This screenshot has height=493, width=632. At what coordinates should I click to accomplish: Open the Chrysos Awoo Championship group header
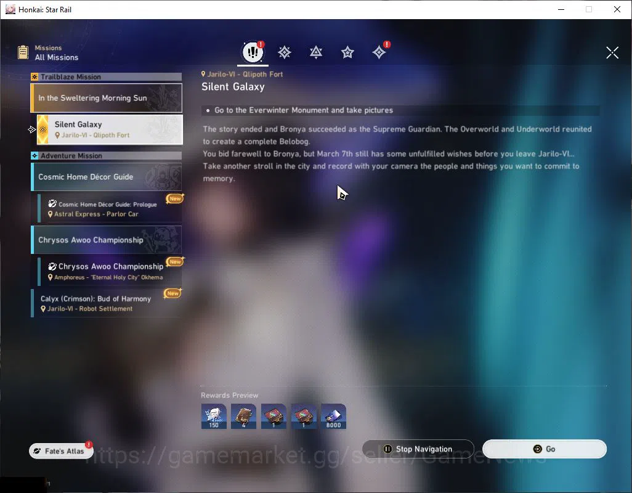[107, 240]
